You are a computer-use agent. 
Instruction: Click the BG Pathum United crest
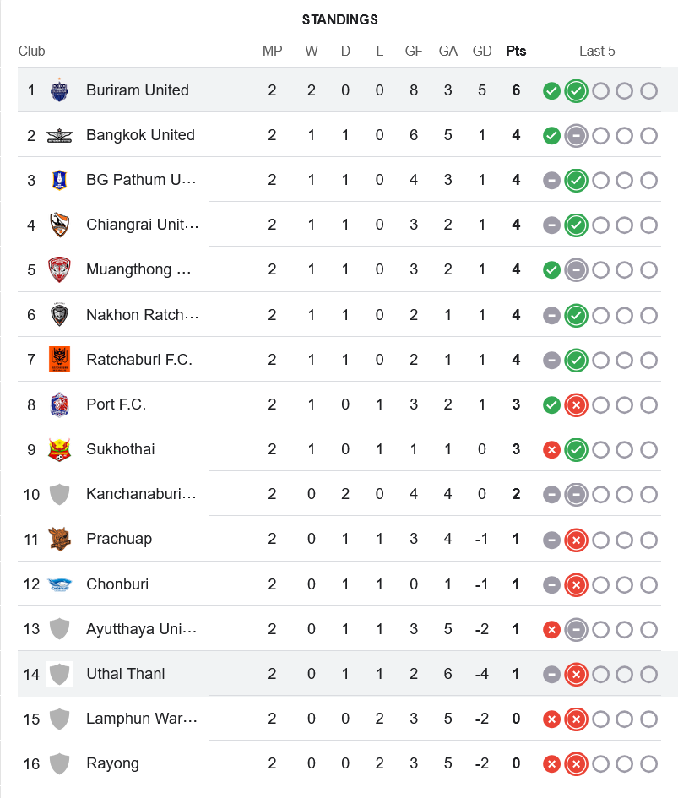[x=59, y=180]
